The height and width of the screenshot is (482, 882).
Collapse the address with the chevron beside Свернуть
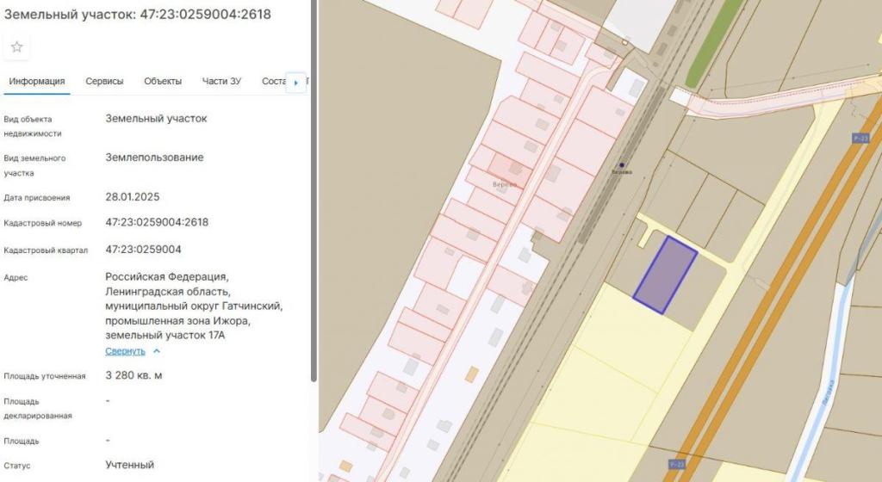[157, 351]
